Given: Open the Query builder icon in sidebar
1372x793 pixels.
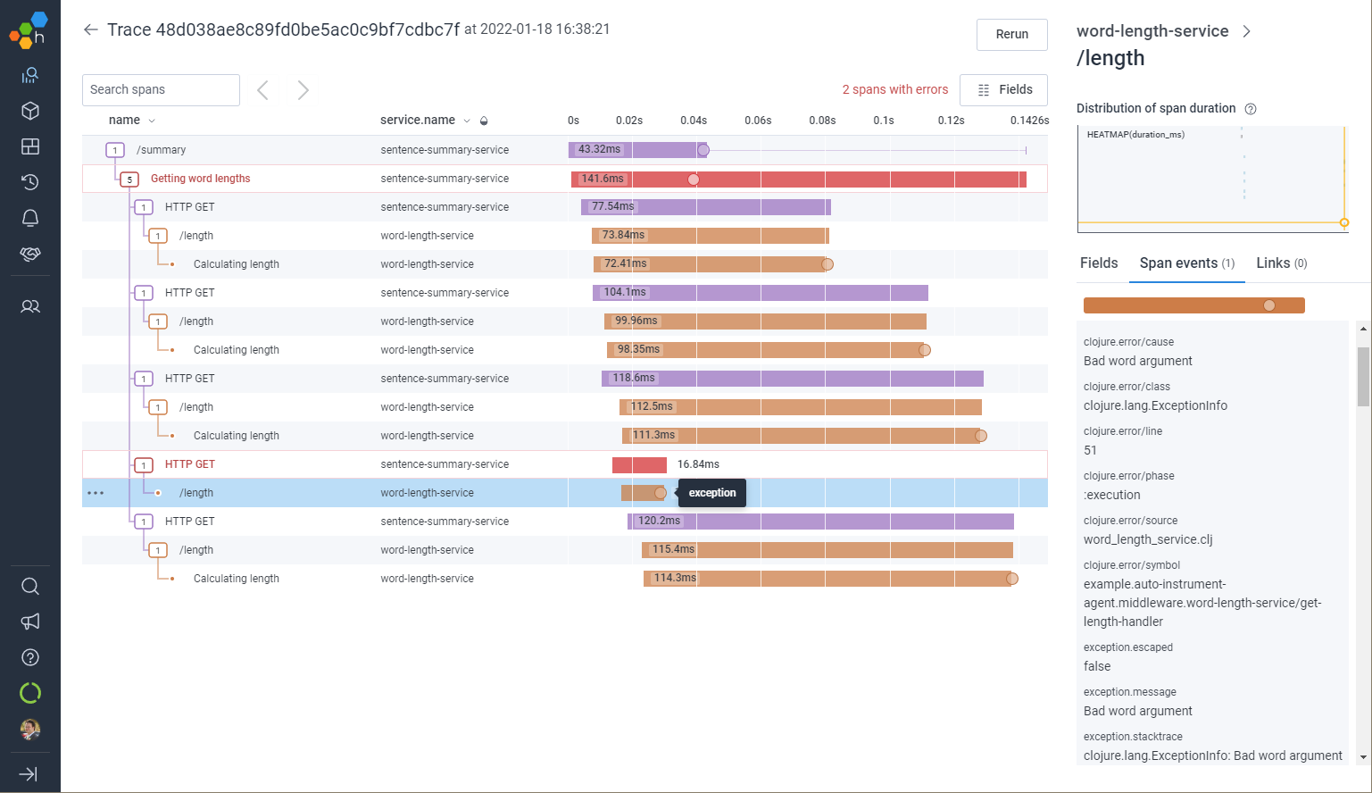Looking at the screenshot, I should click(x=30, y=76).
